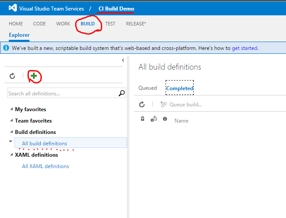Screen dimensions: 286x218
Task: Switch to the Completed tab
Action: (x=180, y=88)
